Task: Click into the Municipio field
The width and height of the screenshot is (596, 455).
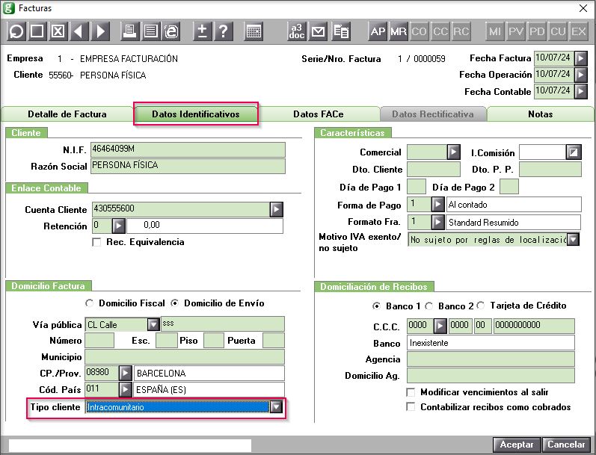Action: coord(185,357)
